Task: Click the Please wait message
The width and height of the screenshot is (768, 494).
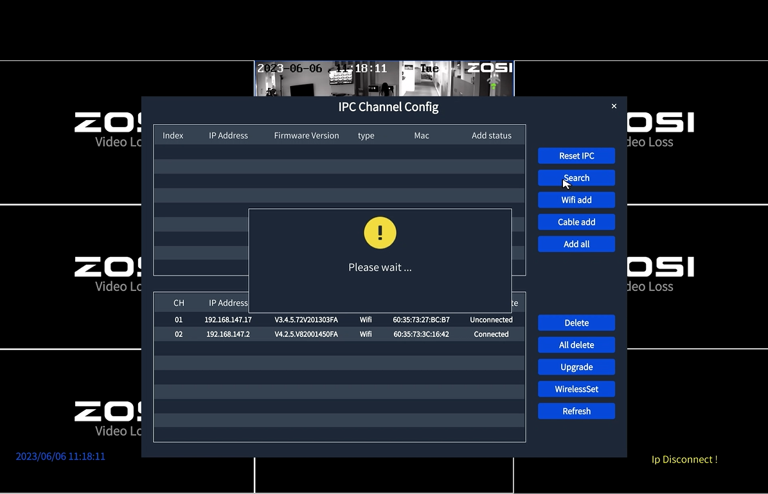Action: click(380, 267)
